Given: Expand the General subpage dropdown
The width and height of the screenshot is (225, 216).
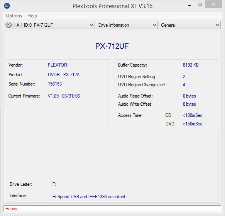Looking at the screenshot, I should click(189, 25).
